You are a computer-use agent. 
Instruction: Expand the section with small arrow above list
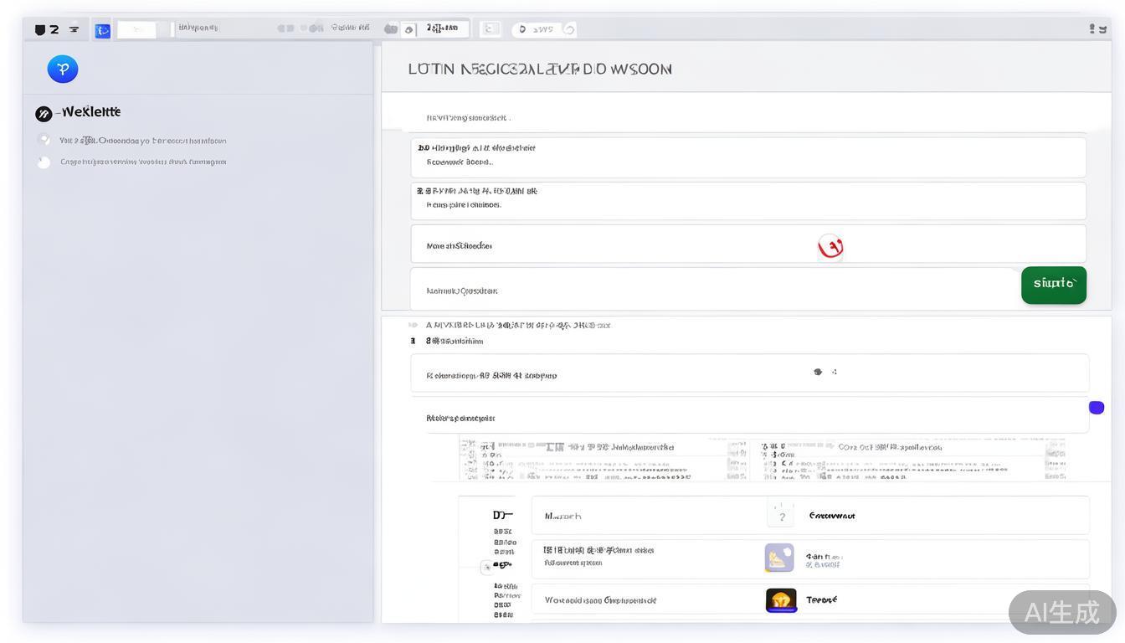pyautogui.click(x=413, y=325)
